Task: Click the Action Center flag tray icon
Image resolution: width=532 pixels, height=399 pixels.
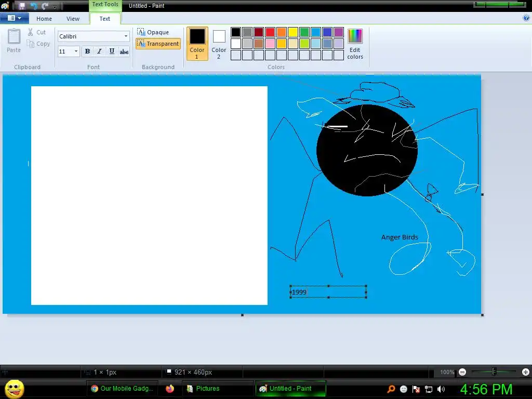Action: pyautogui.click(x=416, y=389)
